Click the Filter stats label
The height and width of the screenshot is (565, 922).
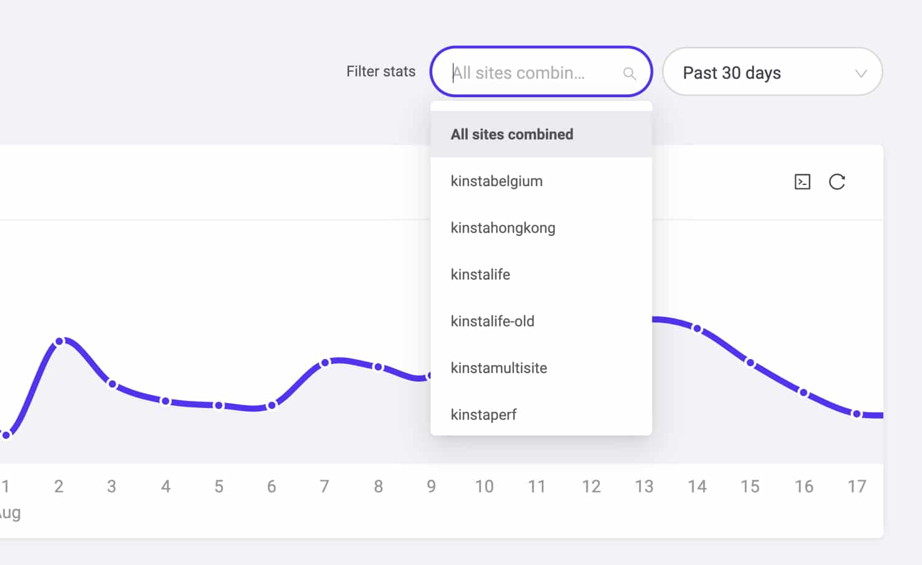(x=381, y=72)
